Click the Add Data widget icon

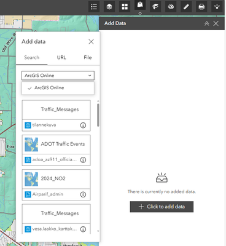click(140, 5)
